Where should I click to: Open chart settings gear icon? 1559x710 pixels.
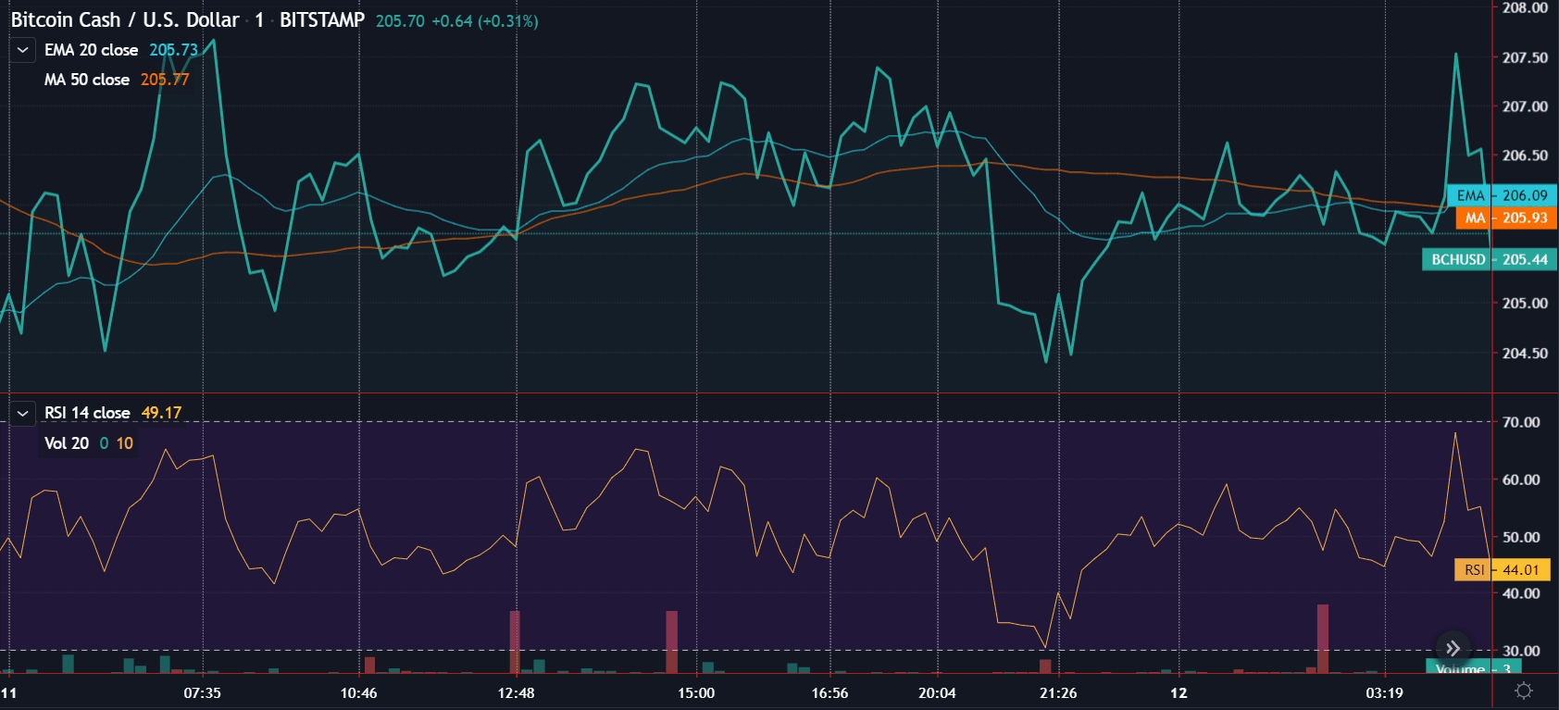[1524, 691]
